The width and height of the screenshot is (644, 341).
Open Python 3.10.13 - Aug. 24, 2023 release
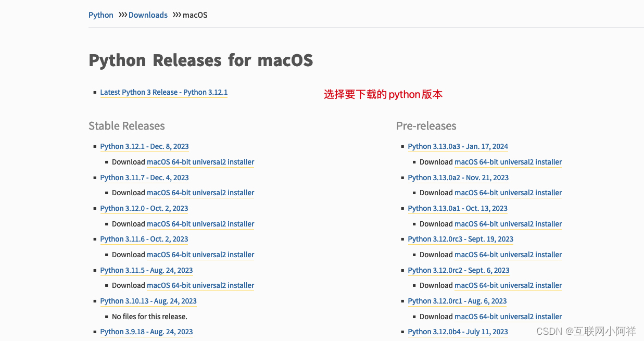click(x=148, y=301)
